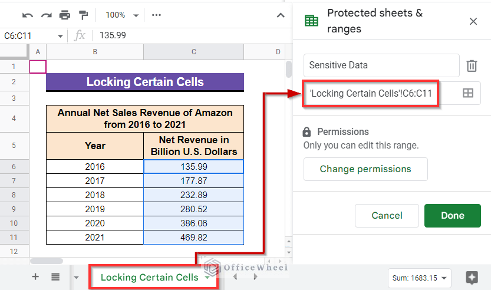Click the Annual Net Sales Revenue header cell

pos(145,118)
